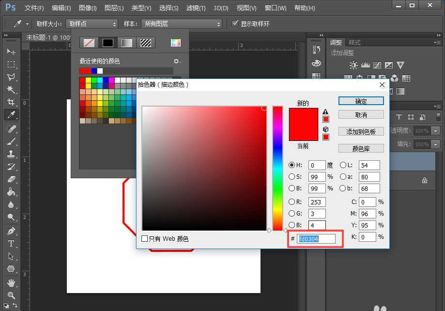Screen dimensions: 445x311
Task: Enable the 只有 Web 颜色 checkbox
Action: point(144,238)
